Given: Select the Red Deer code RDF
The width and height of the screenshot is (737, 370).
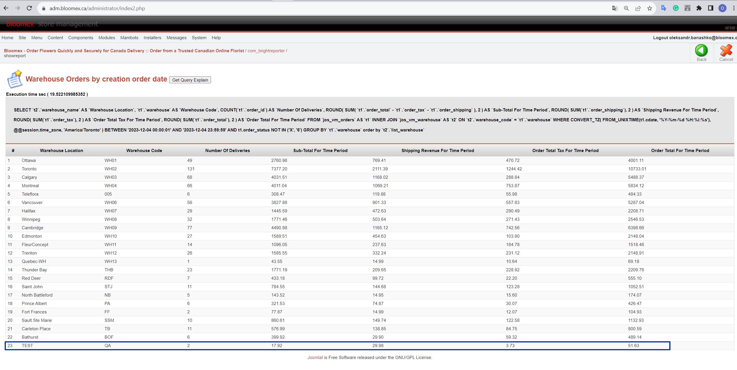Looking at the screenshot, I should tap(109, 278).
